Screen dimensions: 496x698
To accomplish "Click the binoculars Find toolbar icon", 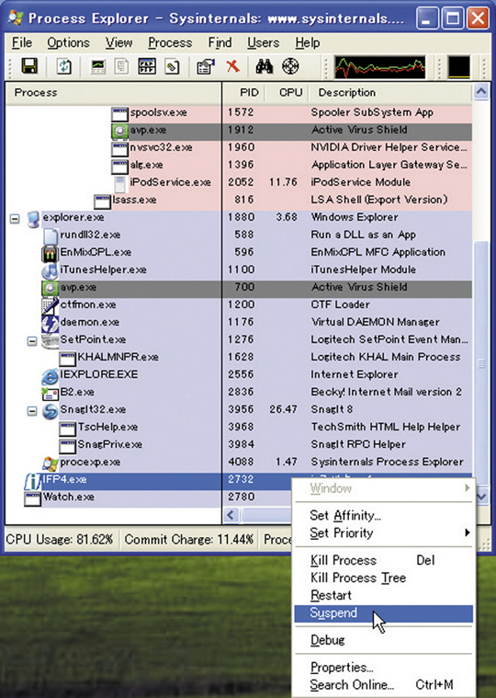I will tap(265, 67).
